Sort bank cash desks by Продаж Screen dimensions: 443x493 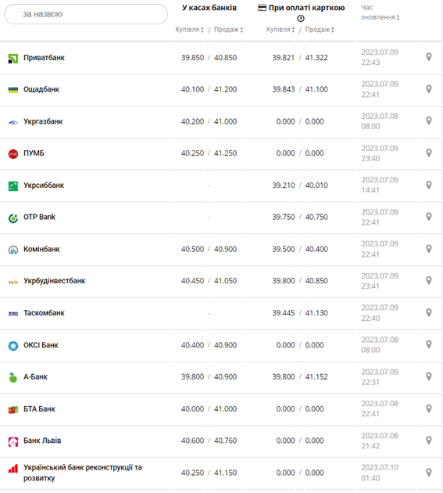click(x=229, y=30)
